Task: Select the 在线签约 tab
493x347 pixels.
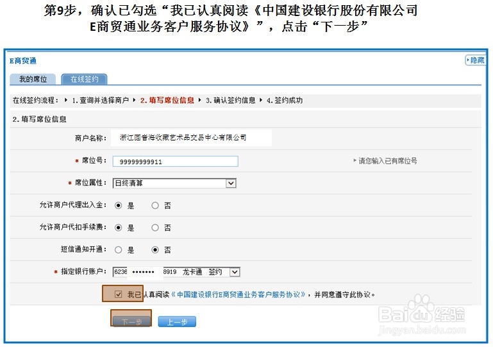Action: pos(84,80)
